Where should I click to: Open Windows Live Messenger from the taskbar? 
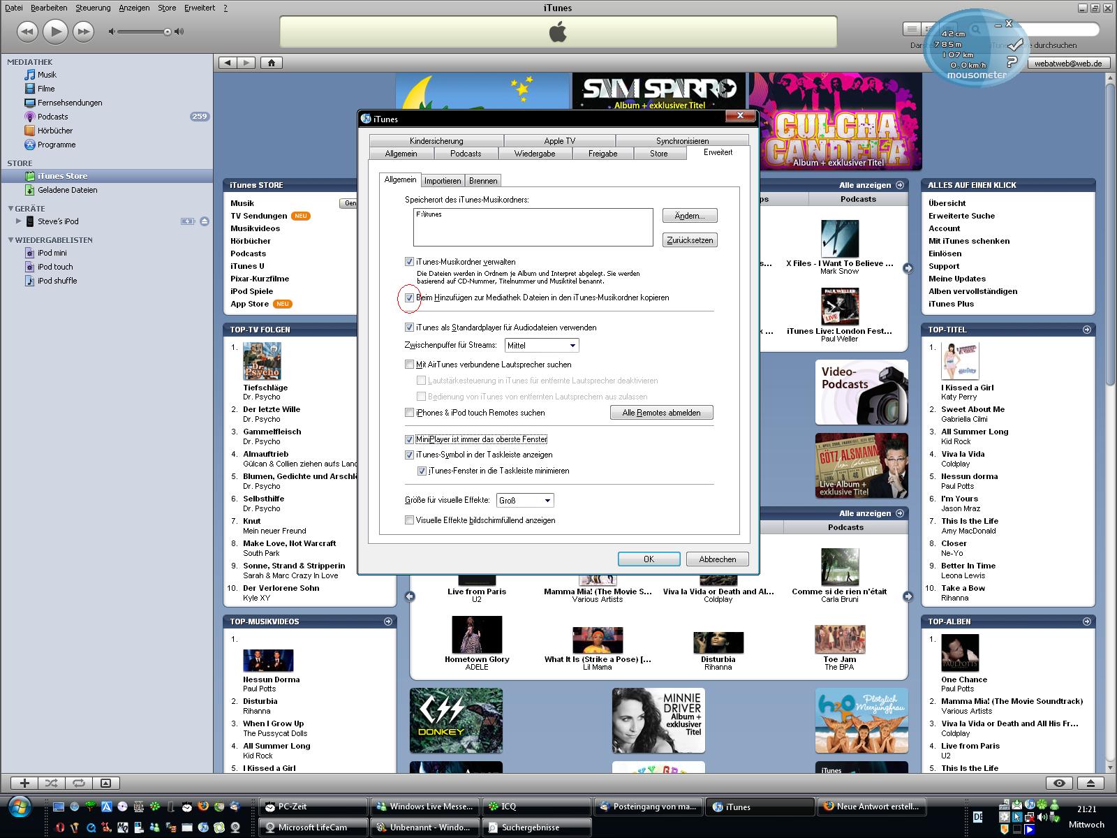pos(424,807)
